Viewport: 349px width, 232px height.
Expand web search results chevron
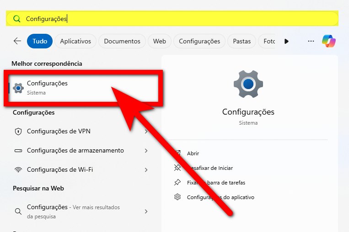[146, 211]
